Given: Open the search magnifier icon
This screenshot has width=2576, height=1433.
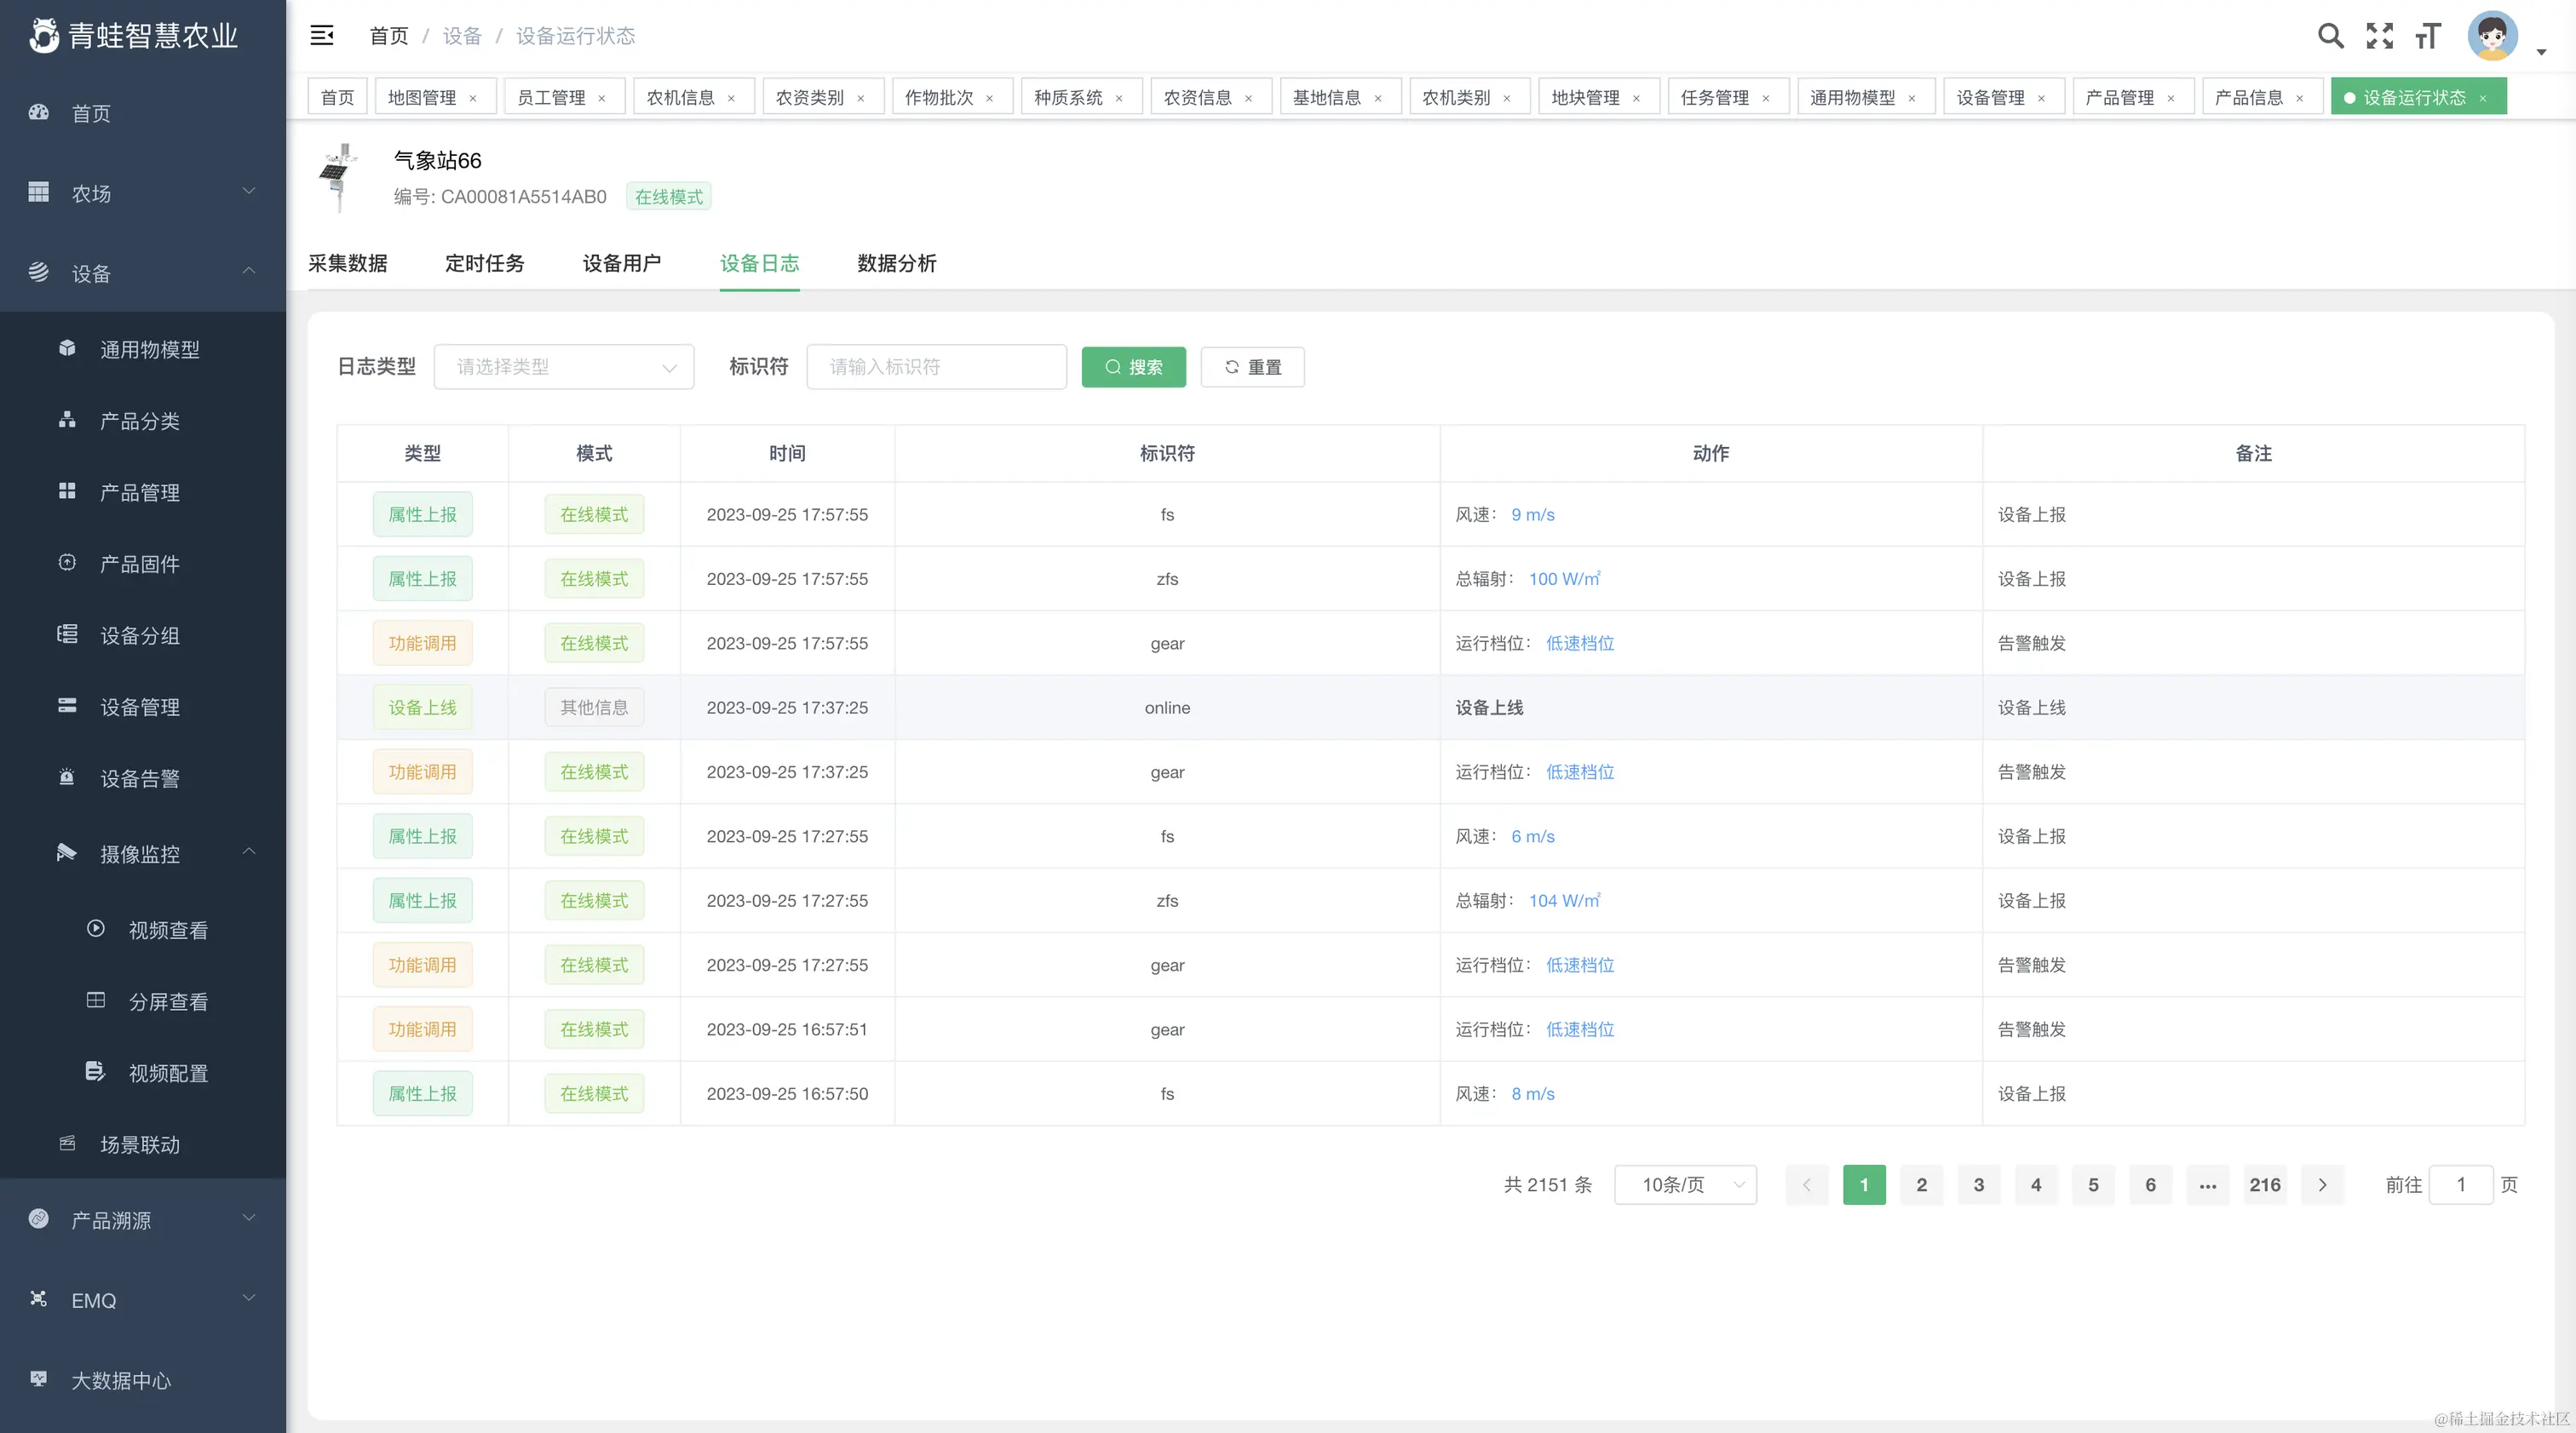Looking at the screenshot, I should [2330, 35].
